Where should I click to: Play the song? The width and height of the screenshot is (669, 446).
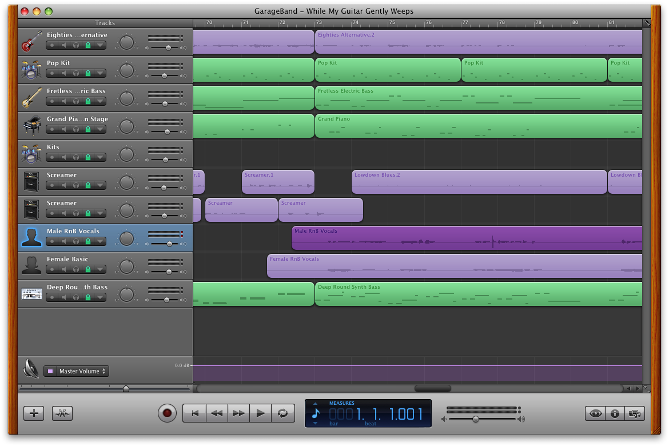tap(260, 413)
